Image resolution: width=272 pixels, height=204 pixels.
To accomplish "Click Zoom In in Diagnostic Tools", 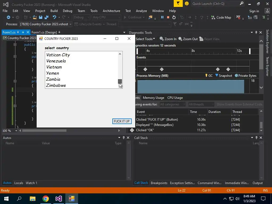I will (168, 39).
